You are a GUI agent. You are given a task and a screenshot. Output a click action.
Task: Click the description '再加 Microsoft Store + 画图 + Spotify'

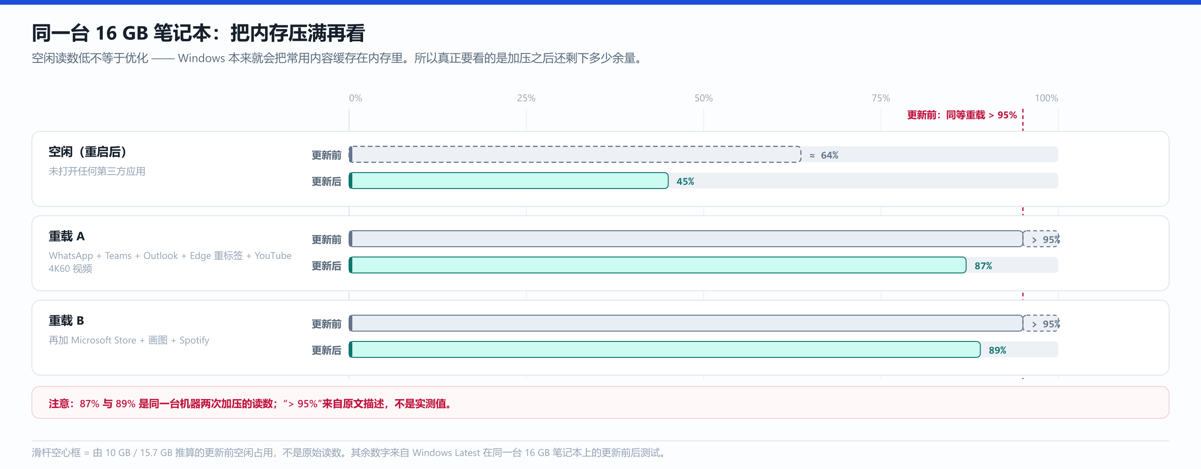tap(129, 340)
